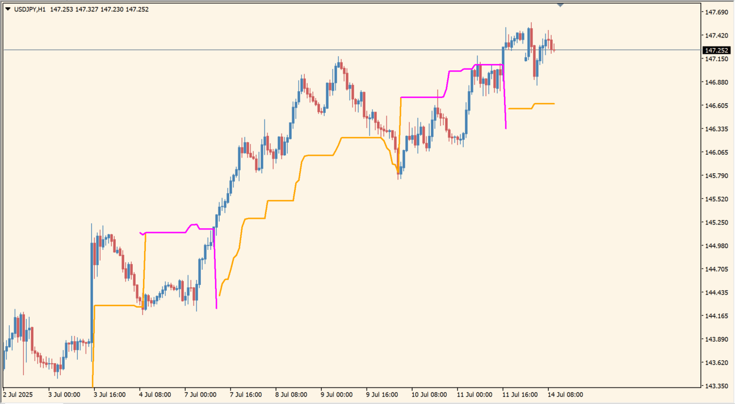Click the low value 147.230 in header

112,9
